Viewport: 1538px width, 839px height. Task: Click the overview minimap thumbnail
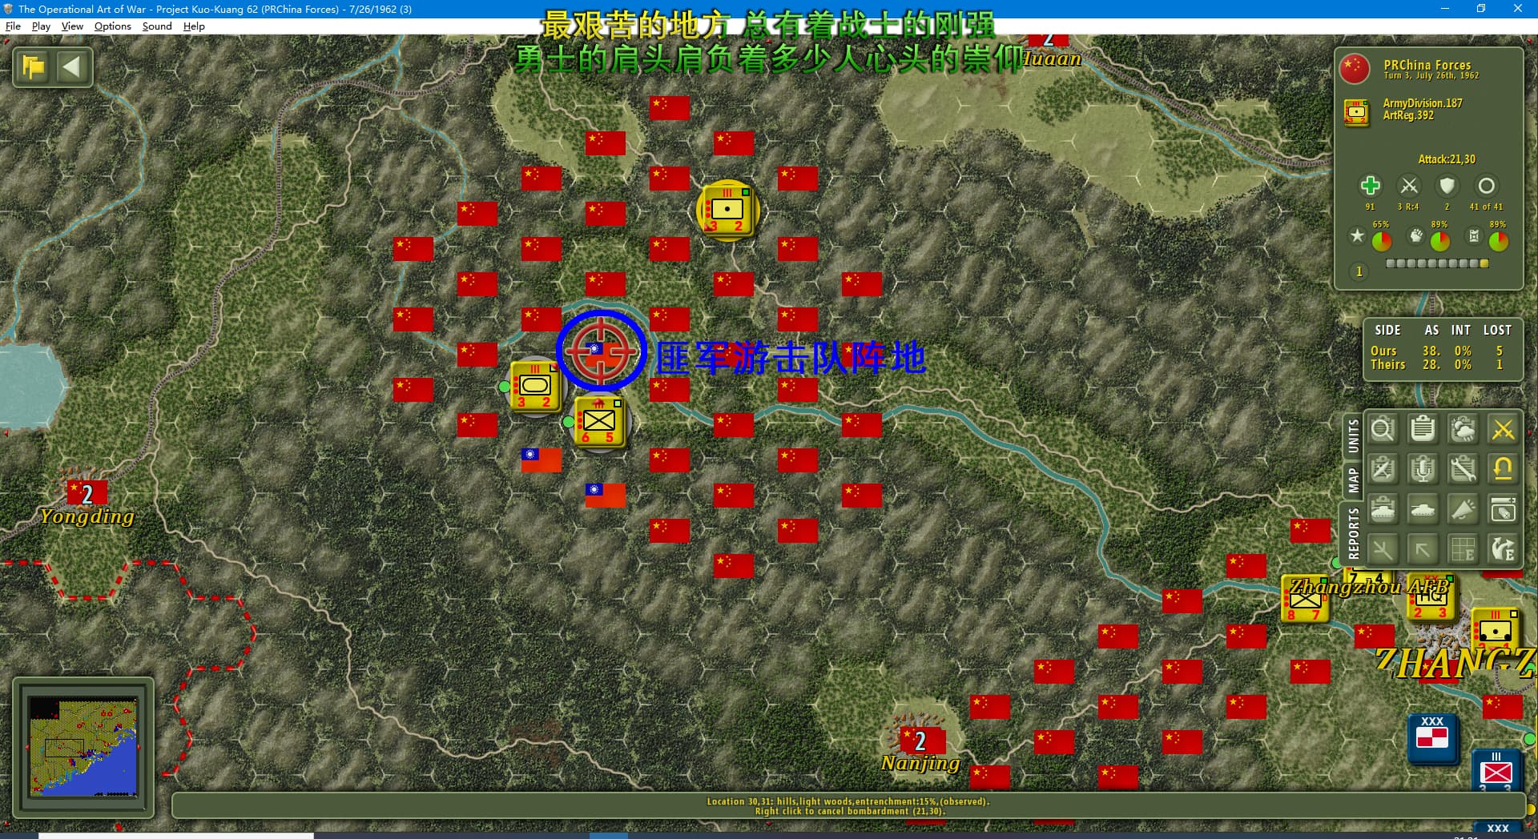point(83,747)
